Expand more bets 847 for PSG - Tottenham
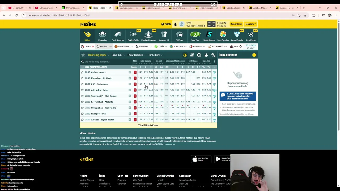Viewport: 340px width, 191px height. [x=214, y=84]
